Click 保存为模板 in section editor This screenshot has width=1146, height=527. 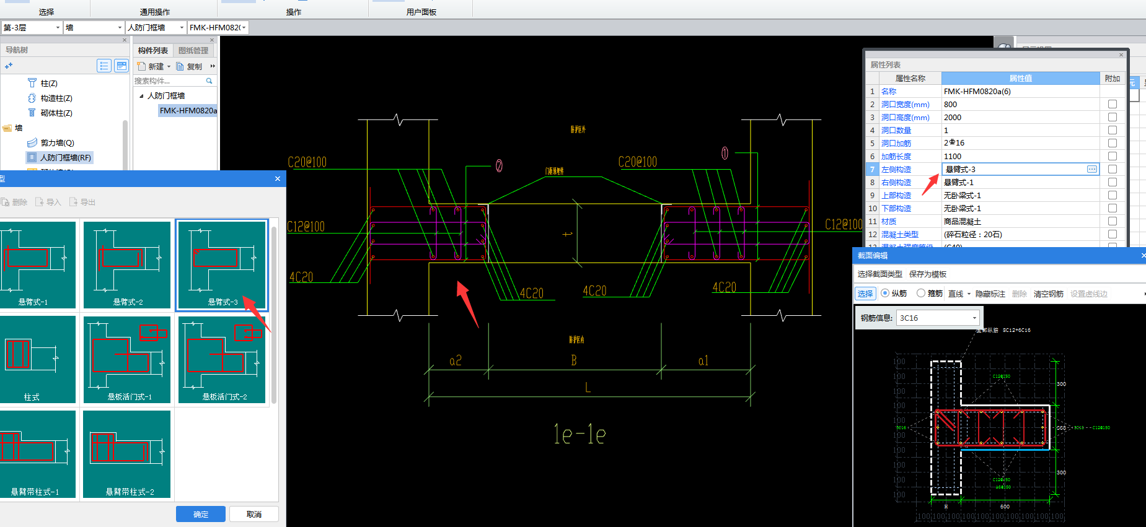point(928,274)
